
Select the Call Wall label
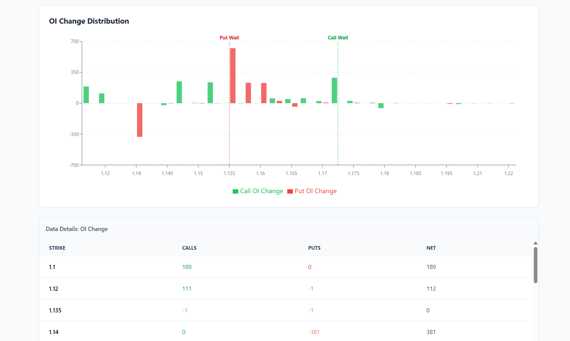coord(337,37)
